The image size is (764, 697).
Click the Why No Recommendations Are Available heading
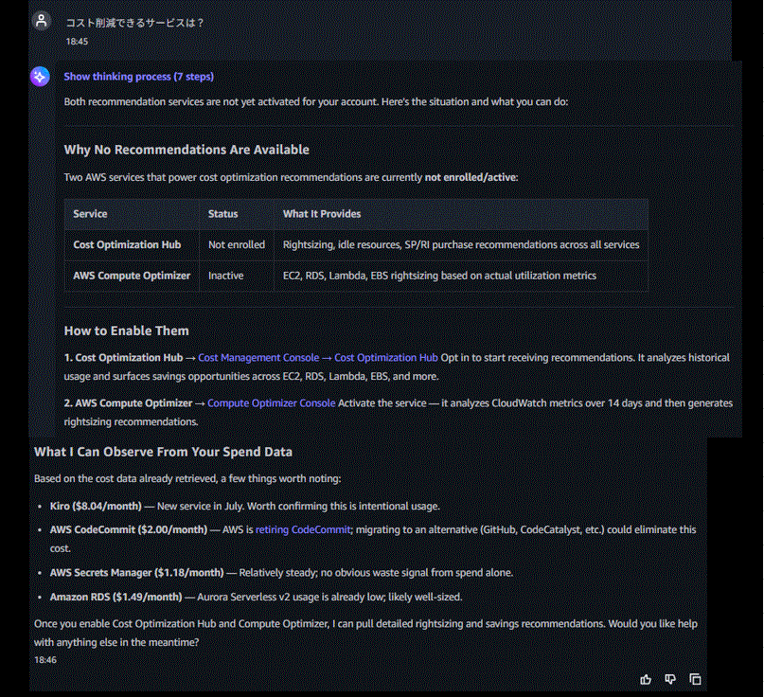pos(187,150)
